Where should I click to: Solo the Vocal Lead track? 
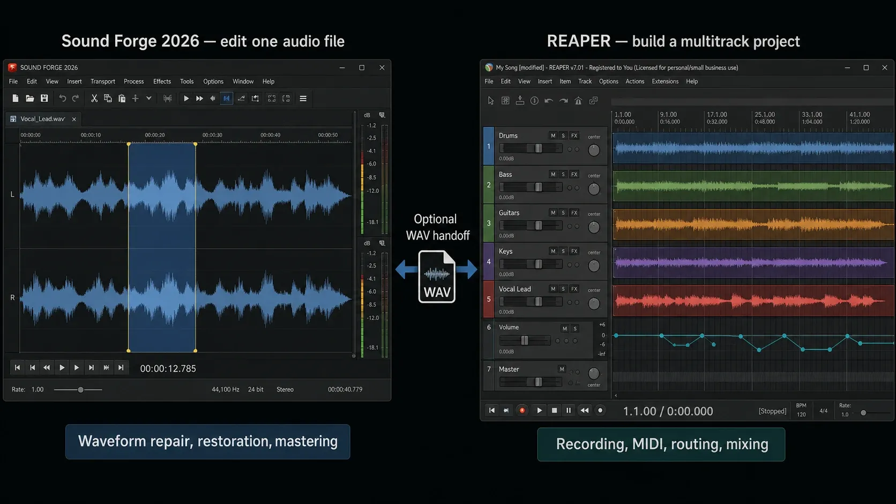(563, 289)
